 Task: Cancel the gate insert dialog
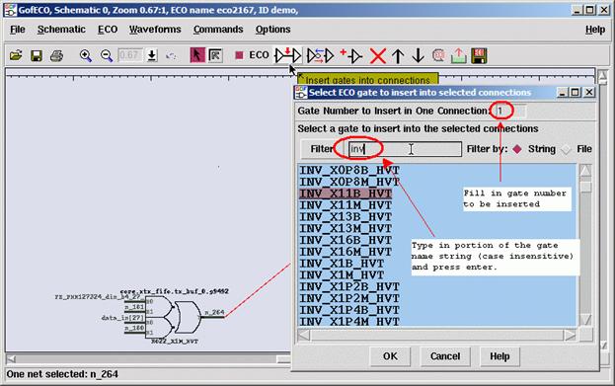445,356
